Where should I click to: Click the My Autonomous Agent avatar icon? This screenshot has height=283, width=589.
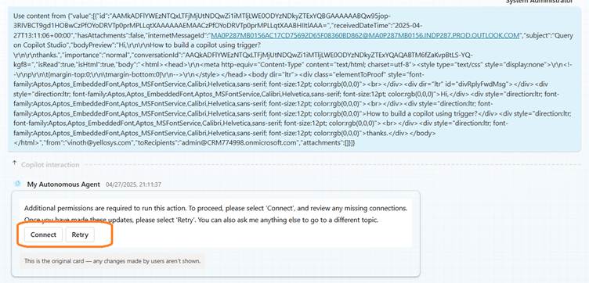[17, 184]
